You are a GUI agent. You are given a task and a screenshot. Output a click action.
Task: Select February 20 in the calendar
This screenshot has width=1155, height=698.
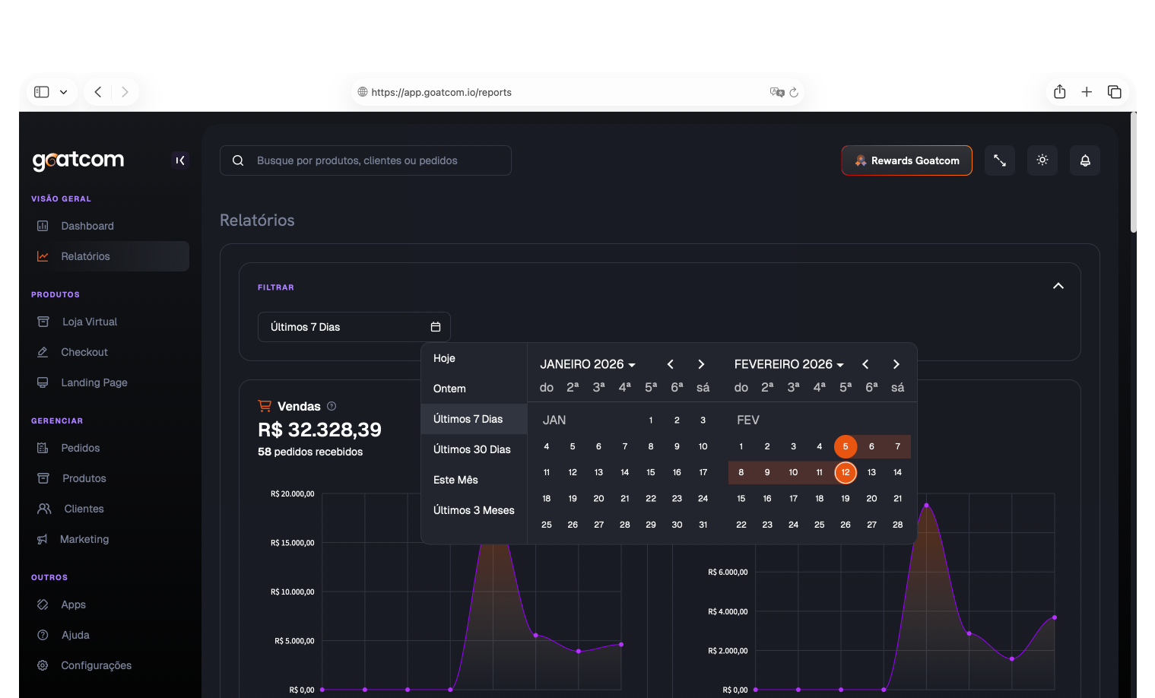pyautogui.click(x=871, y=499)
